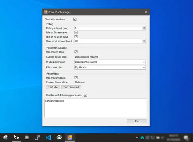Click the network computers icon in taskbar
Viewport: 193px width, 142px height.
tap(37, 138)
